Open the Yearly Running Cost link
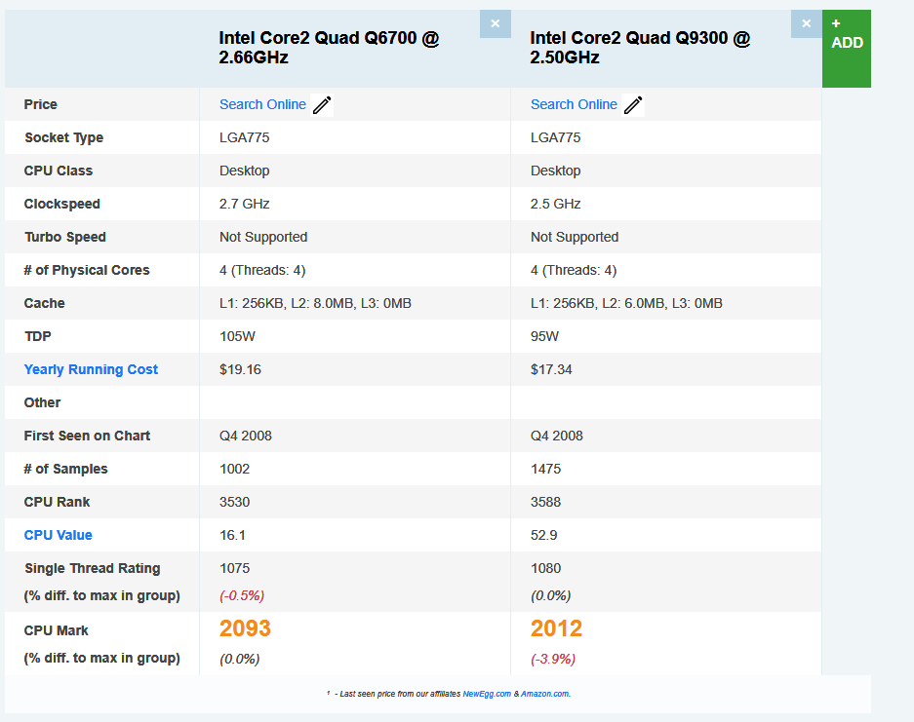Image resolution: width=914 pixels, height=722 pixels. 91,369
